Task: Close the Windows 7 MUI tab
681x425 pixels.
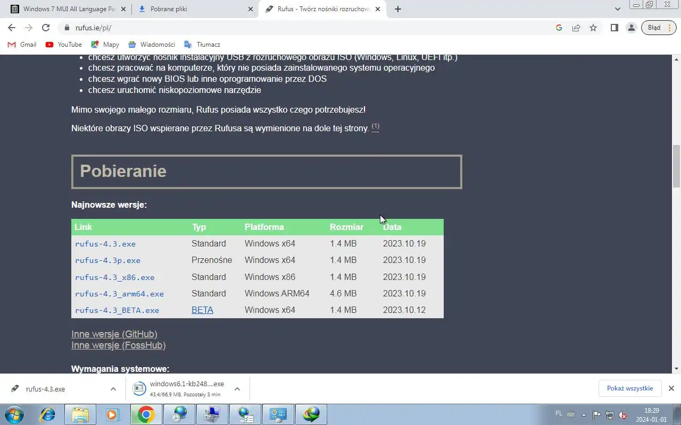Action: click(123, 9)
